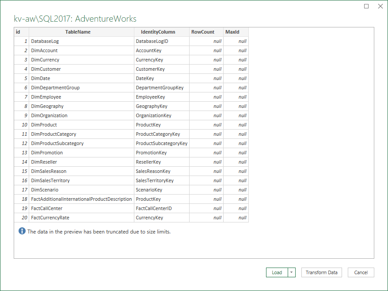Click the DimGeography cell
This screenshot has height=291, width=388.
tap(81, 106)
